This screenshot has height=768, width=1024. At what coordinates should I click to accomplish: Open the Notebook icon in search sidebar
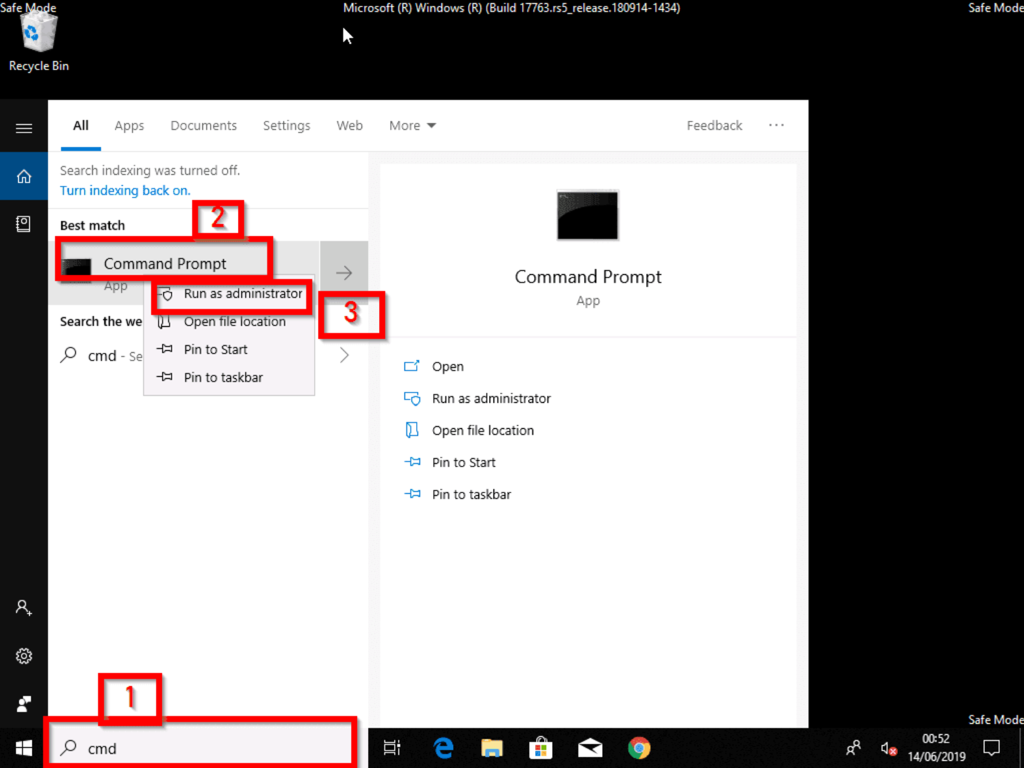pyautogui.click(x=23, y=224)
